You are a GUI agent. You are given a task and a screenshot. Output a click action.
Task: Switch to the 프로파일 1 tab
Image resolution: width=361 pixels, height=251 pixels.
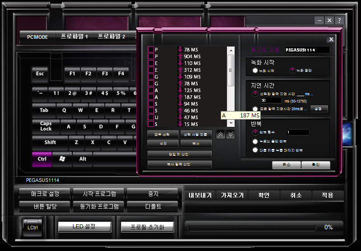(74, 37)
